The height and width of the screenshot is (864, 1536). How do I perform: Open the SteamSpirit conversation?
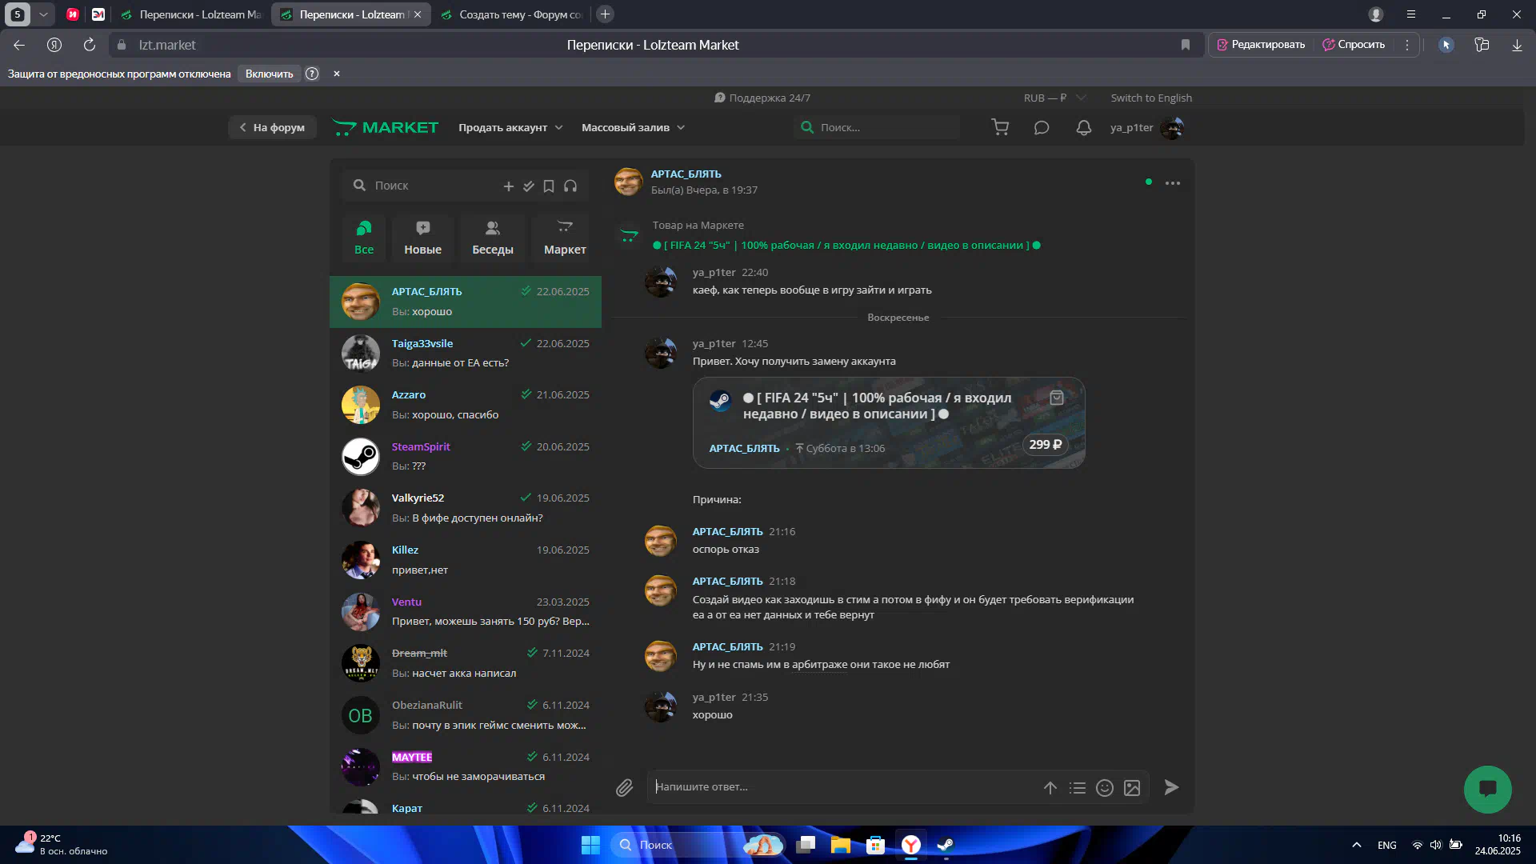click(466, 456)
